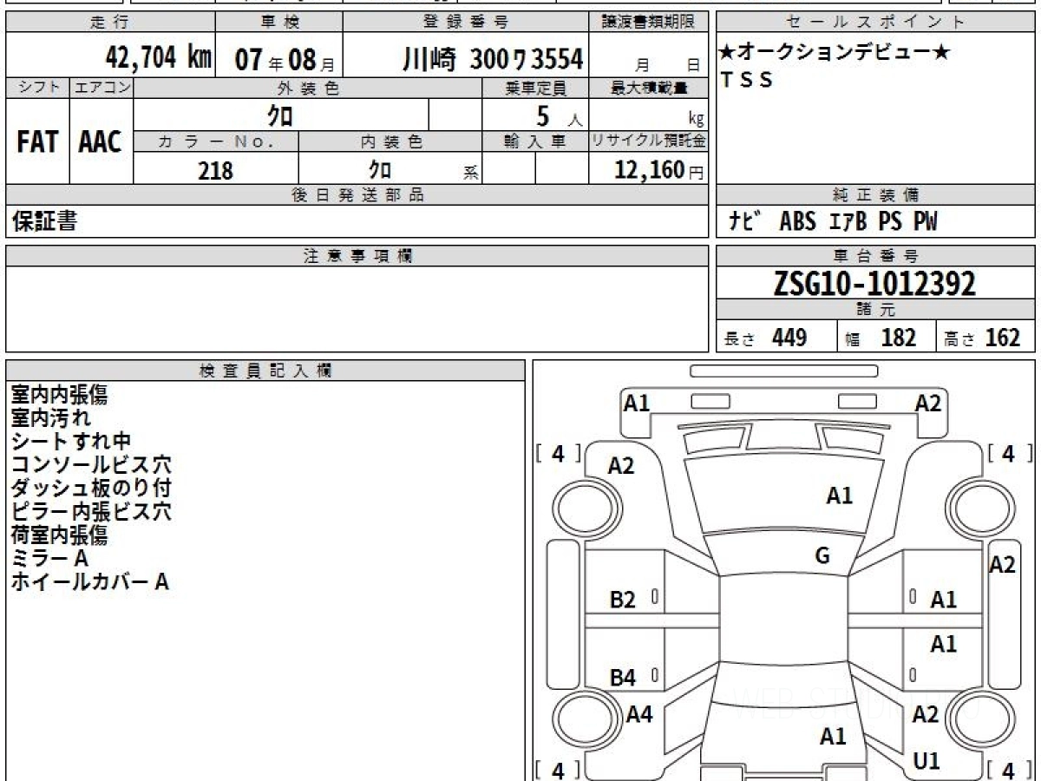This screenshot has height=781, width=1041.
Task: Click the リサイクル預託金 header
Action: [x=649, y=142]
